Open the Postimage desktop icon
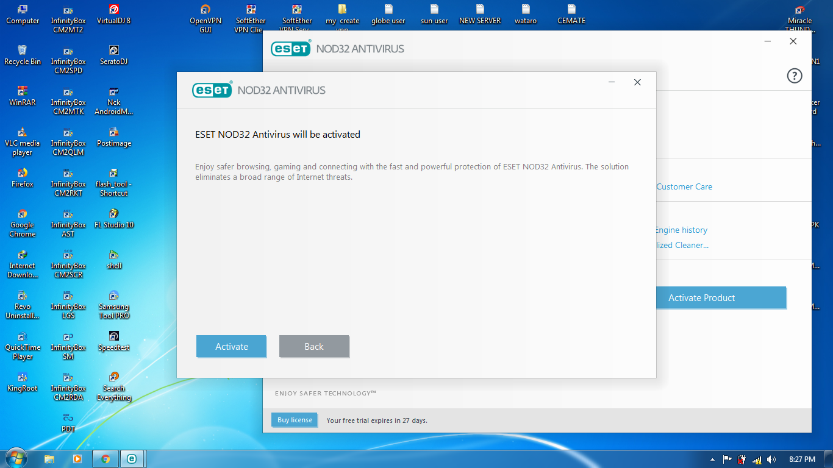The width and height of the screenshot is (833, 468). 114,138
